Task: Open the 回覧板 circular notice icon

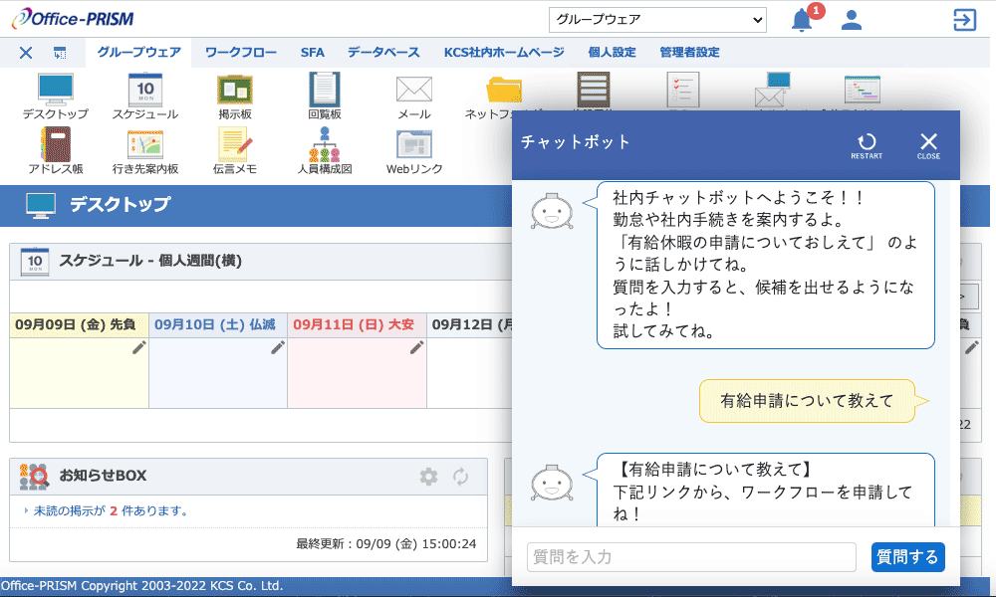Action: point(325,92)
